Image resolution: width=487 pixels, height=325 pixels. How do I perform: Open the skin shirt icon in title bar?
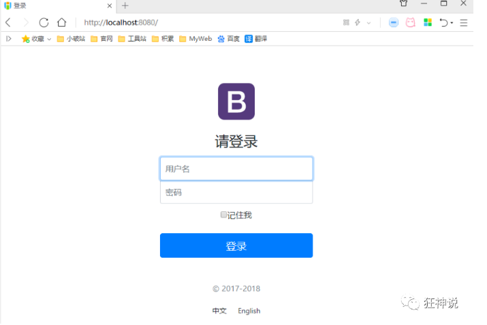403,3
